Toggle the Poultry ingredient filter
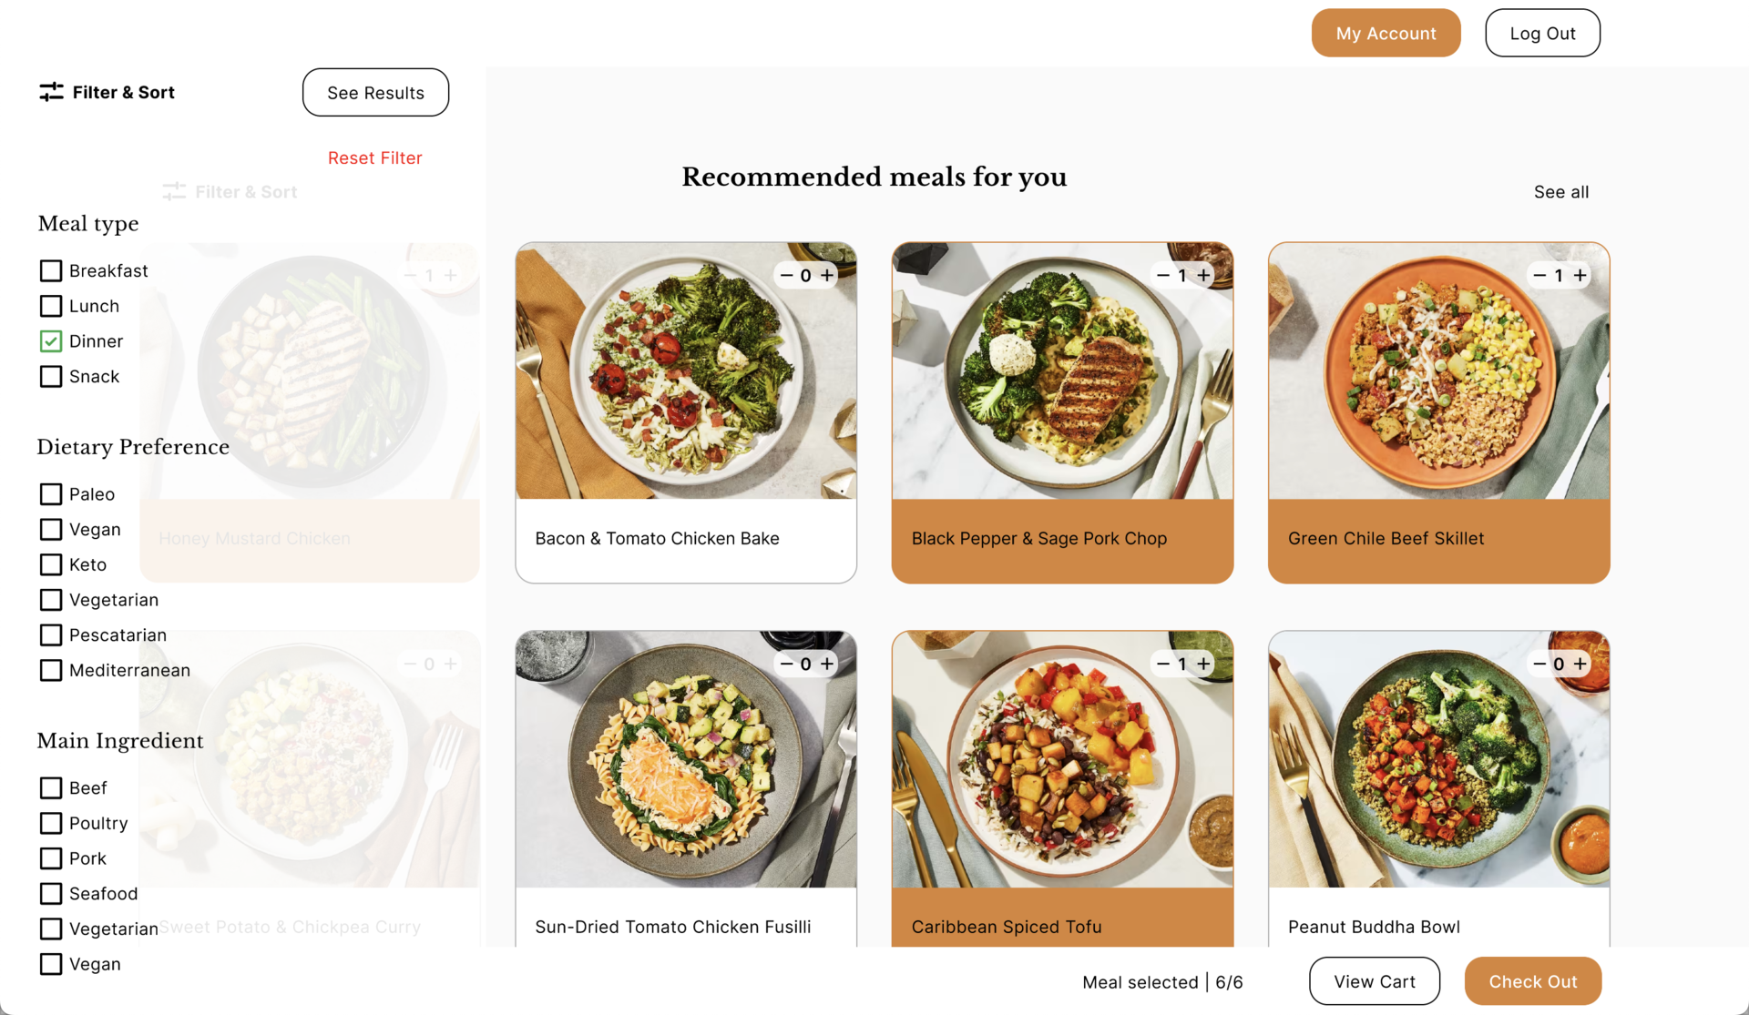Image resolution: width=1749 pixels, height=1015 pixels. coord(51,823)
